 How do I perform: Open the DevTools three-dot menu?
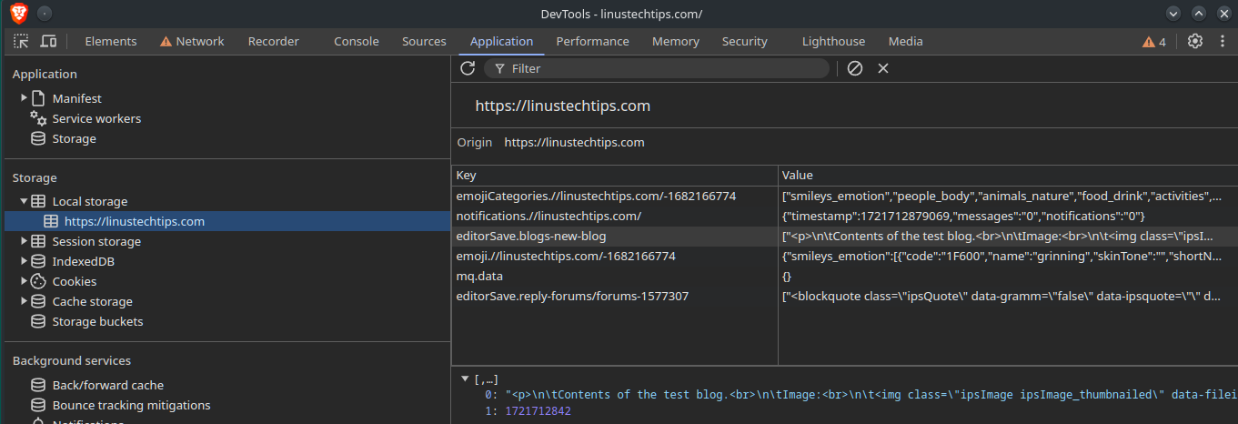[x=1221, y=41]
